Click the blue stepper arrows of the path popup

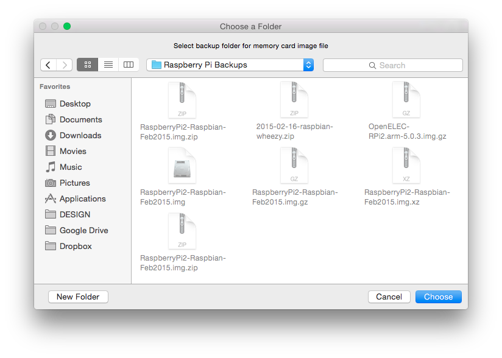click(x=308, y=65)
